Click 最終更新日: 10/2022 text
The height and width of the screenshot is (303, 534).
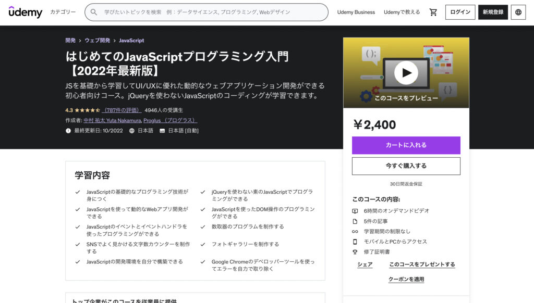pos(99,131)
